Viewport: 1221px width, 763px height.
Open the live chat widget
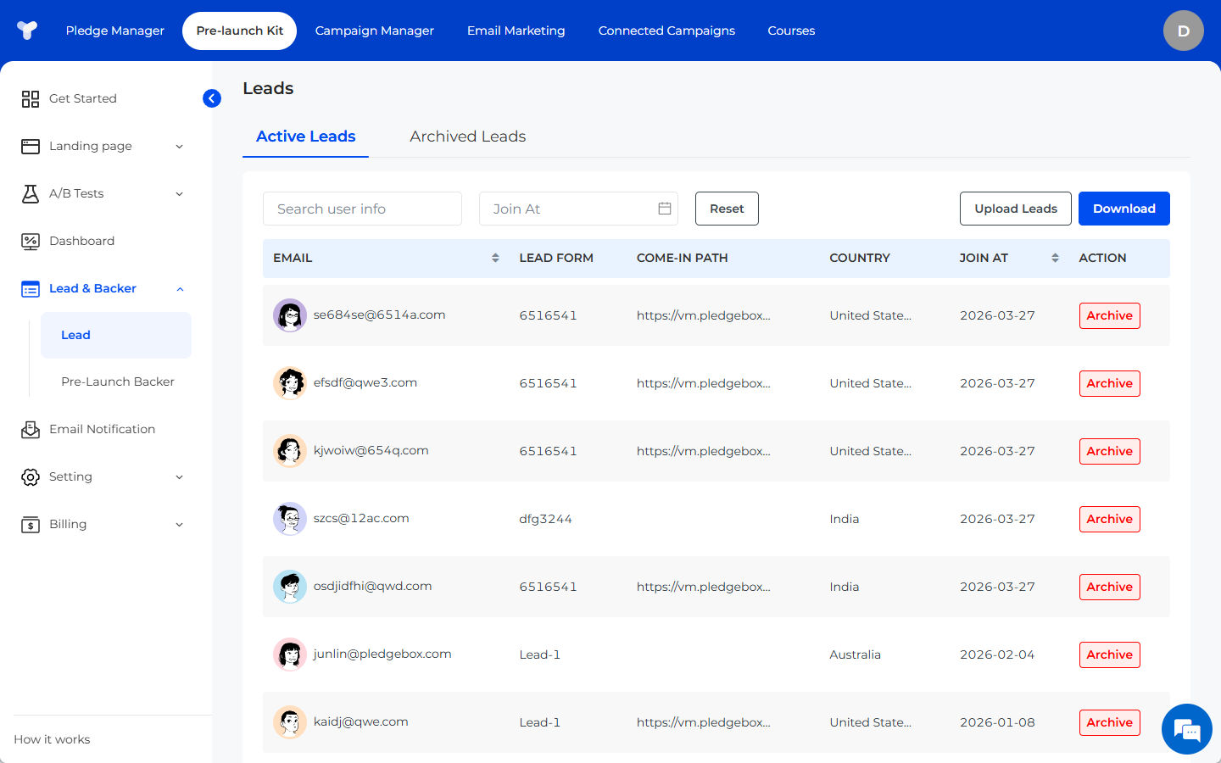(1186, 729)
